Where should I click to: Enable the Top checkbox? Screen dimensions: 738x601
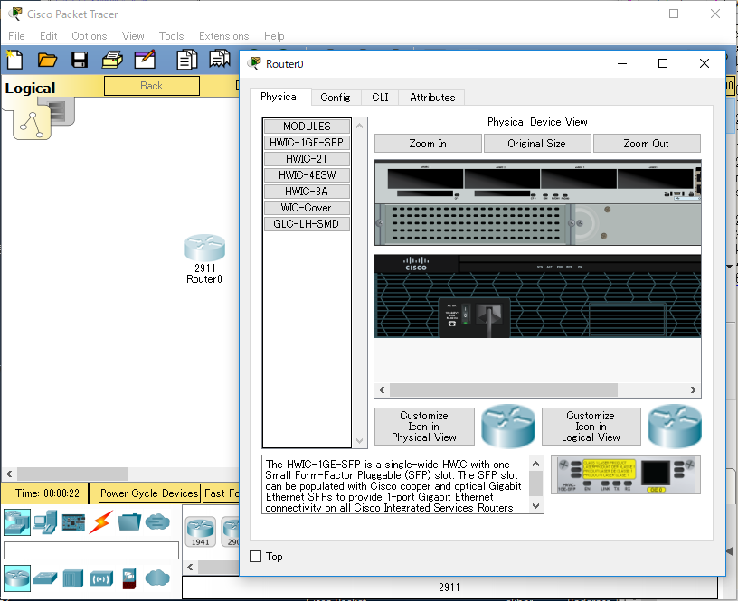point(256,557)
